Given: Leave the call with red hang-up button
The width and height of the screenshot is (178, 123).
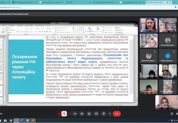Looking at the screenshot, I should tap(117, 114).
